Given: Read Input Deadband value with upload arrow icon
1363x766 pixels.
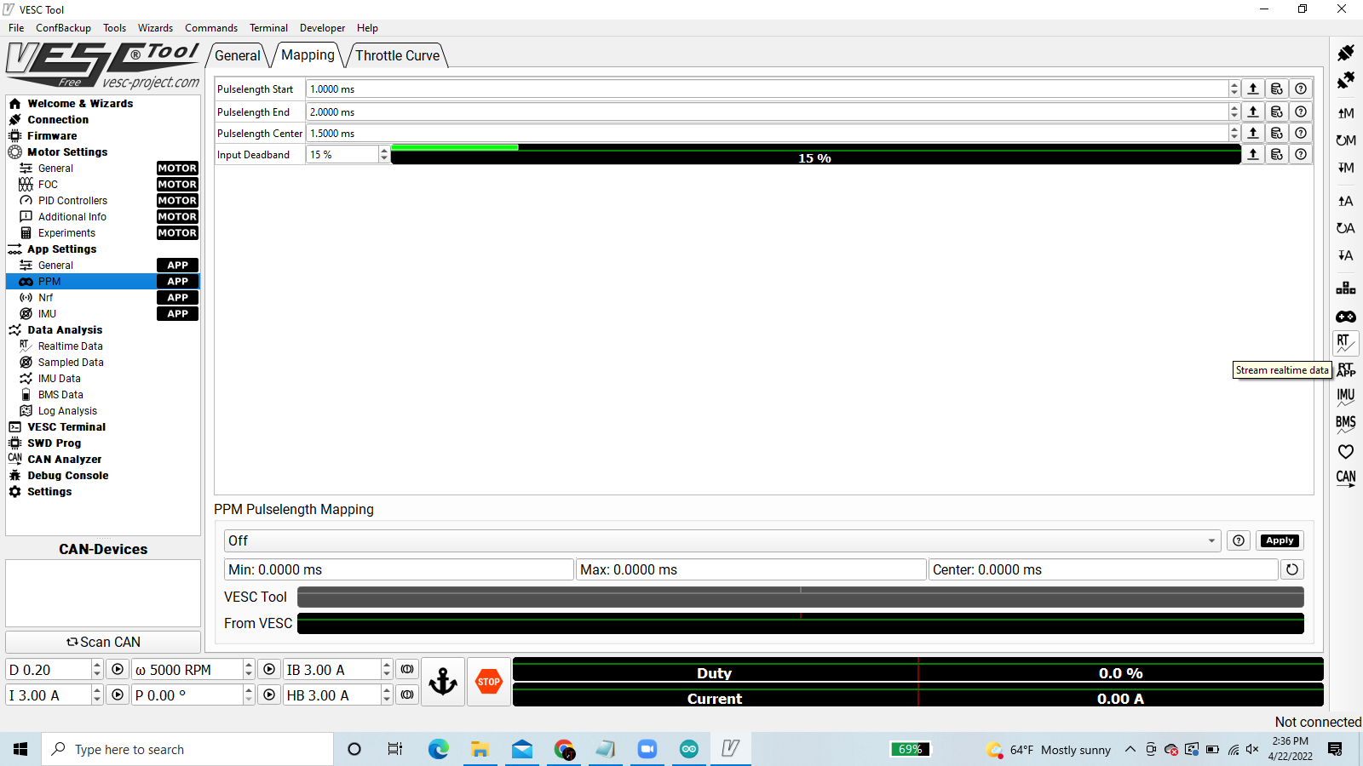Looking at the screenshot, I should [x=1253, y=154].
